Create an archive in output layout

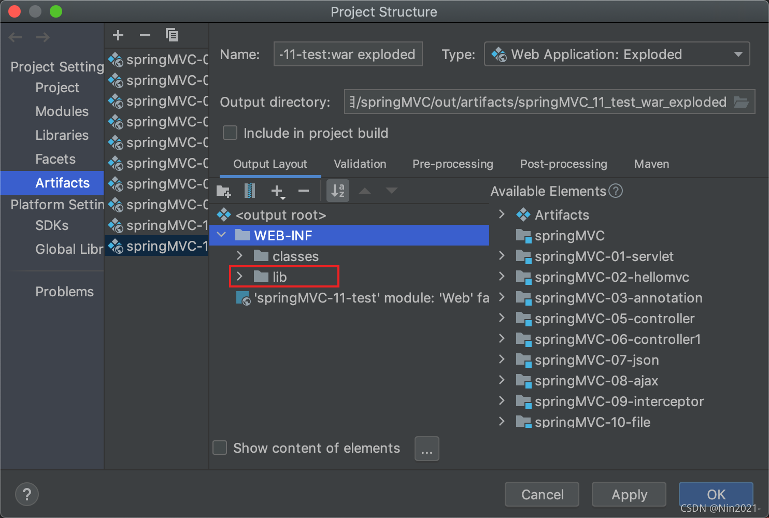click(249, 191)
